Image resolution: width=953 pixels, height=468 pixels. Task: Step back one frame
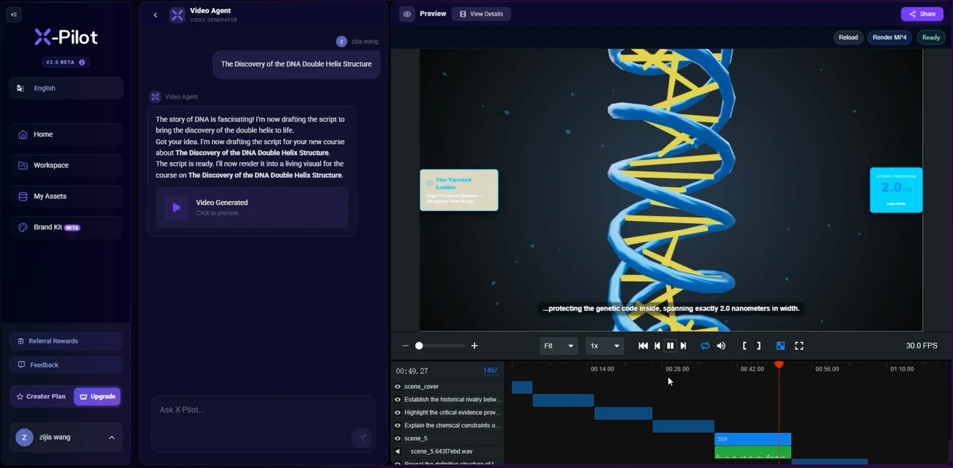click(657, 346)
